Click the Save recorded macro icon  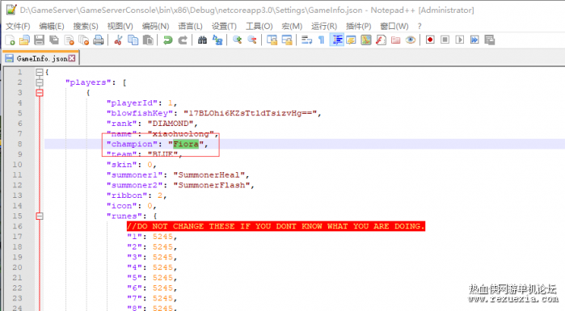point(489,40)
